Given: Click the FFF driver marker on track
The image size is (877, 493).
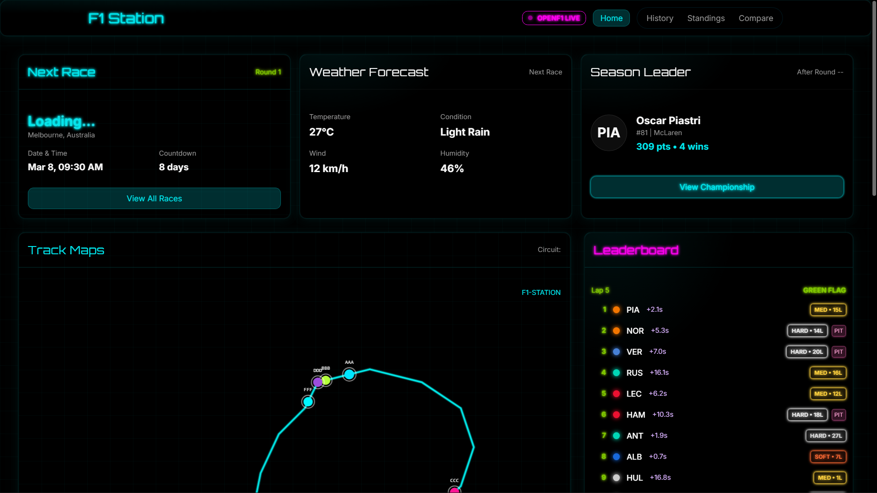Looking at the screenshot, I should point(308,402).
